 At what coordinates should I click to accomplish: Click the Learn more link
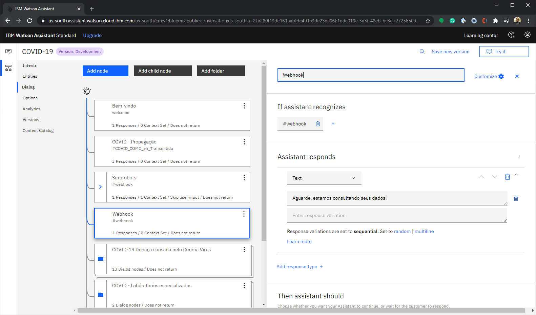coord(299,241)
